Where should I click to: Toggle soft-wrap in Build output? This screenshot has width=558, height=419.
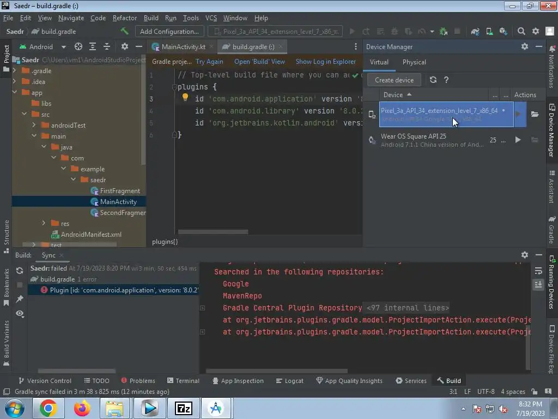click(538, 271)
